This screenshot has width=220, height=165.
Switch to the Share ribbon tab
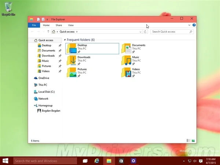click(x=59, y=25)
